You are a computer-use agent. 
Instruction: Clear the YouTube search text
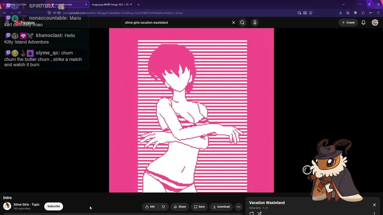pos(234,22)
